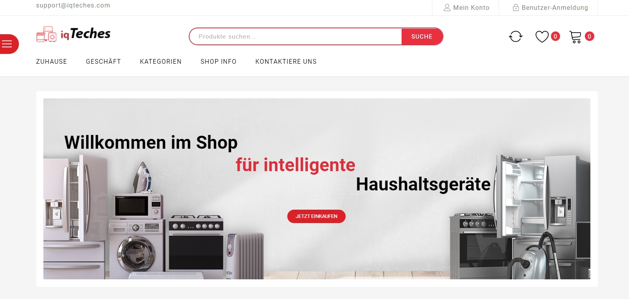Select Kontaktiere Uns in navigation

[x=286, y=61]
